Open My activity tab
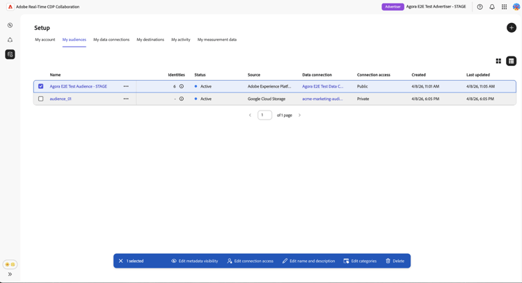 coord(181,40)
